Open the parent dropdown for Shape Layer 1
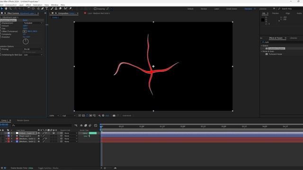Viewport: 303px width, 170px height. [x=71, y=136]
